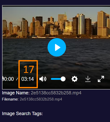This screenshot has height=122, width=110.
Task: Enter fullscreen with the expand arrows icon
Action: (x=101, y=79)
